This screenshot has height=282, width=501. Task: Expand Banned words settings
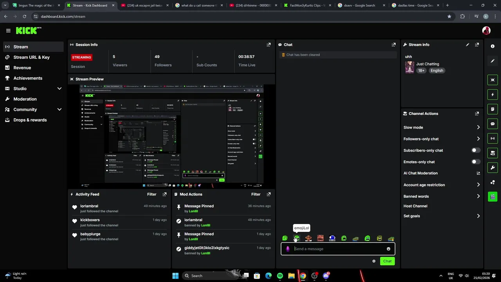478,196
